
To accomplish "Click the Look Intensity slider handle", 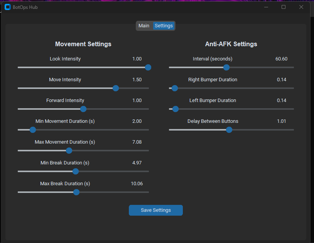I will coord(148,67).
